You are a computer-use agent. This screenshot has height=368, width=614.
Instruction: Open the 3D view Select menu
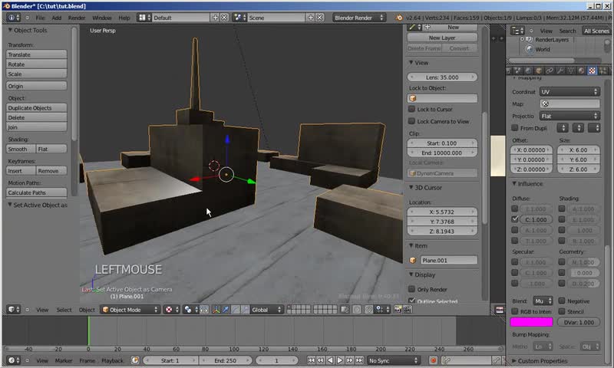64,310
